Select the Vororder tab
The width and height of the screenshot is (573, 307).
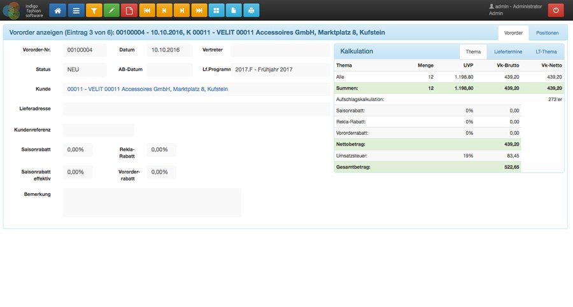[x=513, y=33]
